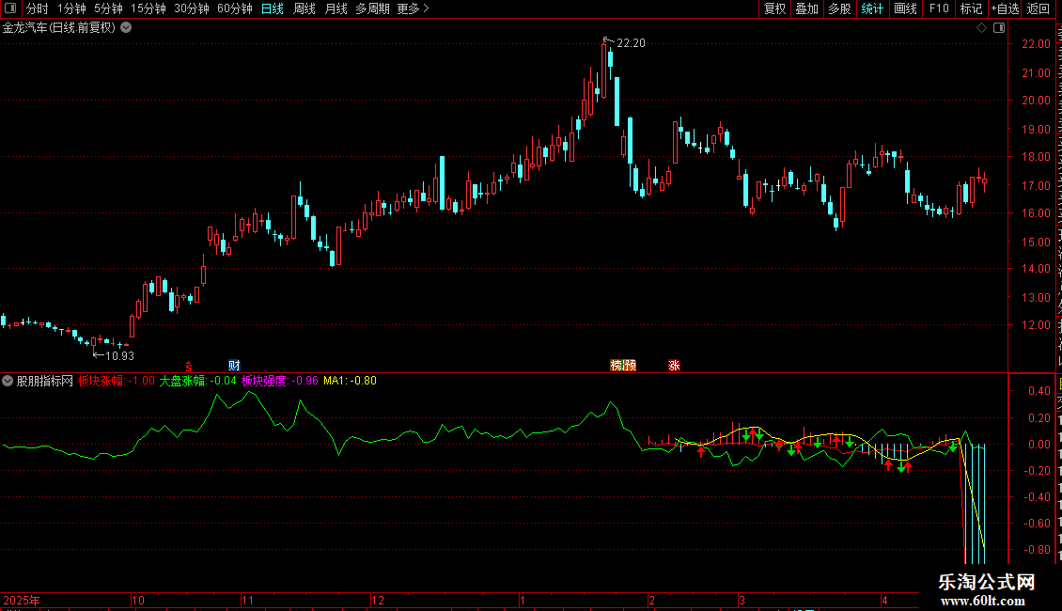
Task: Click the 股朋指标网 indicator name
Action: (x=45, y=381)
